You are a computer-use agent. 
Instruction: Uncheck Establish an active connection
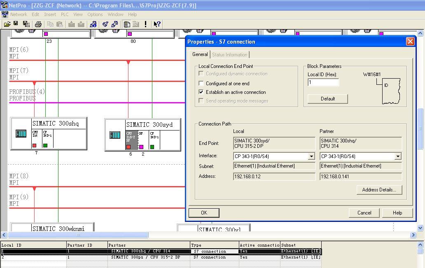tap(201, 92)
